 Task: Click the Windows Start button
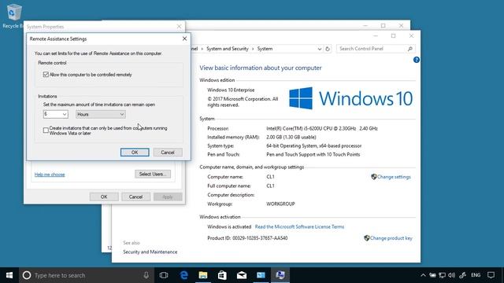9,275
